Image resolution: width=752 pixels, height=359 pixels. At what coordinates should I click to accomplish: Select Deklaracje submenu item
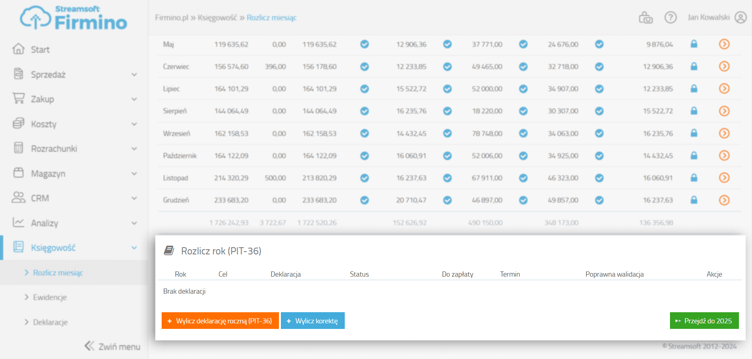(50, 322)
